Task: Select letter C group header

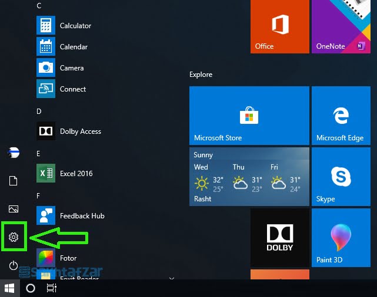Action: tap(39, 5)
